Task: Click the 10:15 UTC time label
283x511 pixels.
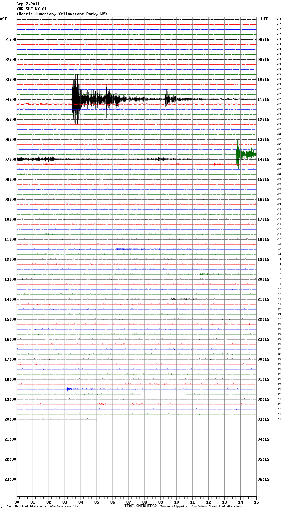Action: click(x=263, y=80)
